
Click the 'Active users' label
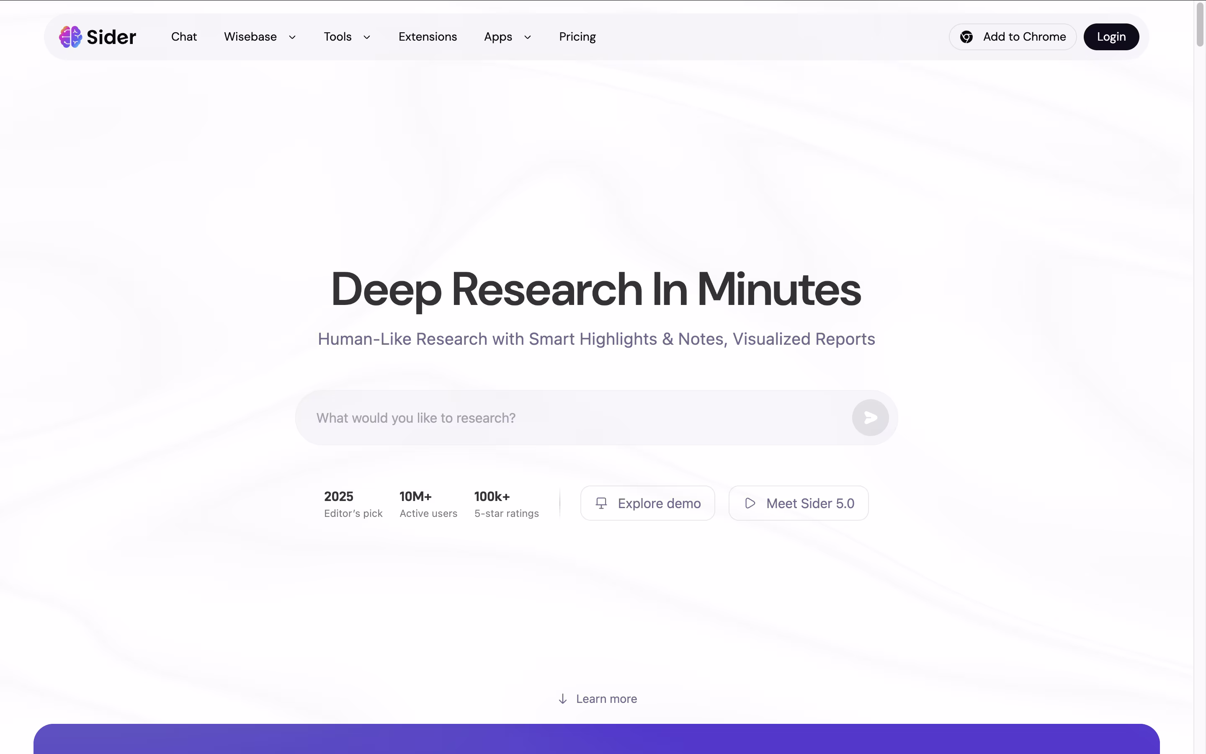428,514
